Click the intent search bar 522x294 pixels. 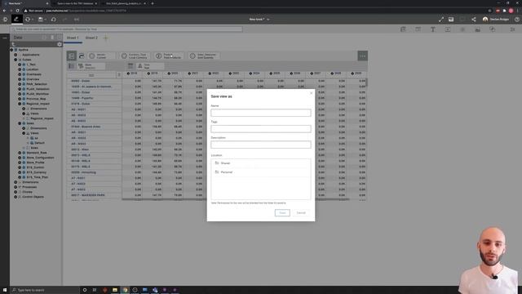point(126,29)
